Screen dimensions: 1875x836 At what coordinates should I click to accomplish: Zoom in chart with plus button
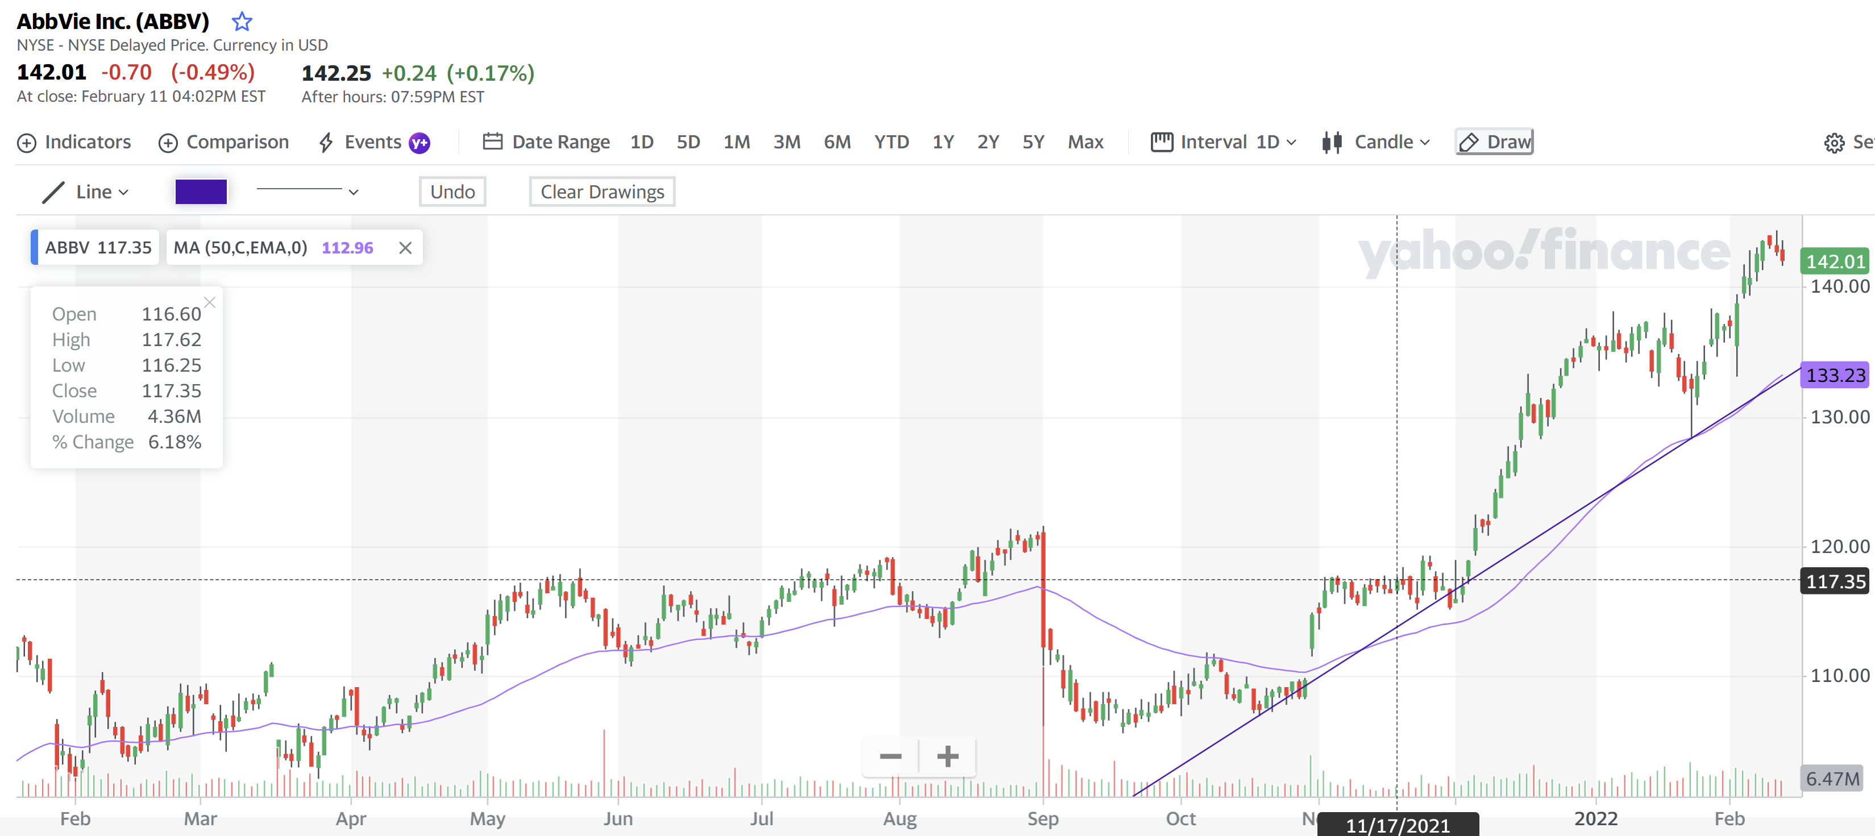(947, 756)
